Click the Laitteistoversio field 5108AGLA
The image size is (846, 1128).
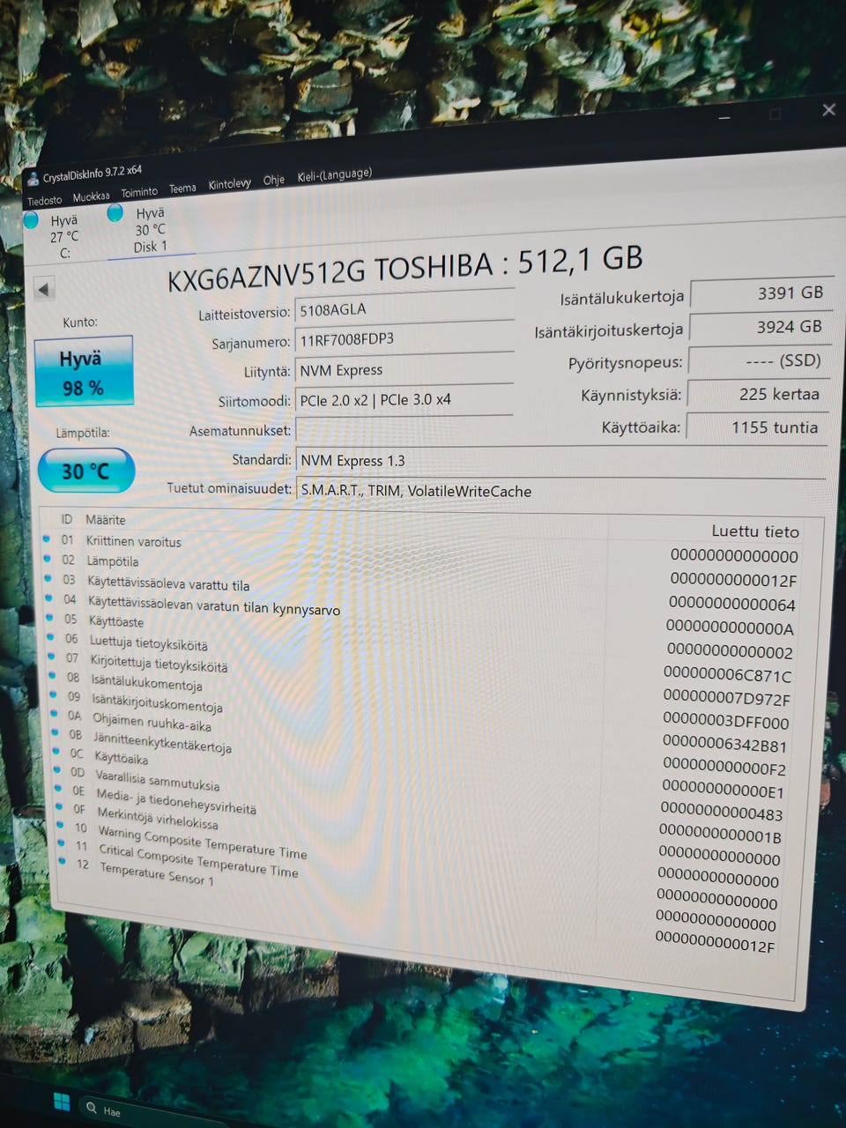(x=404, y=309)
